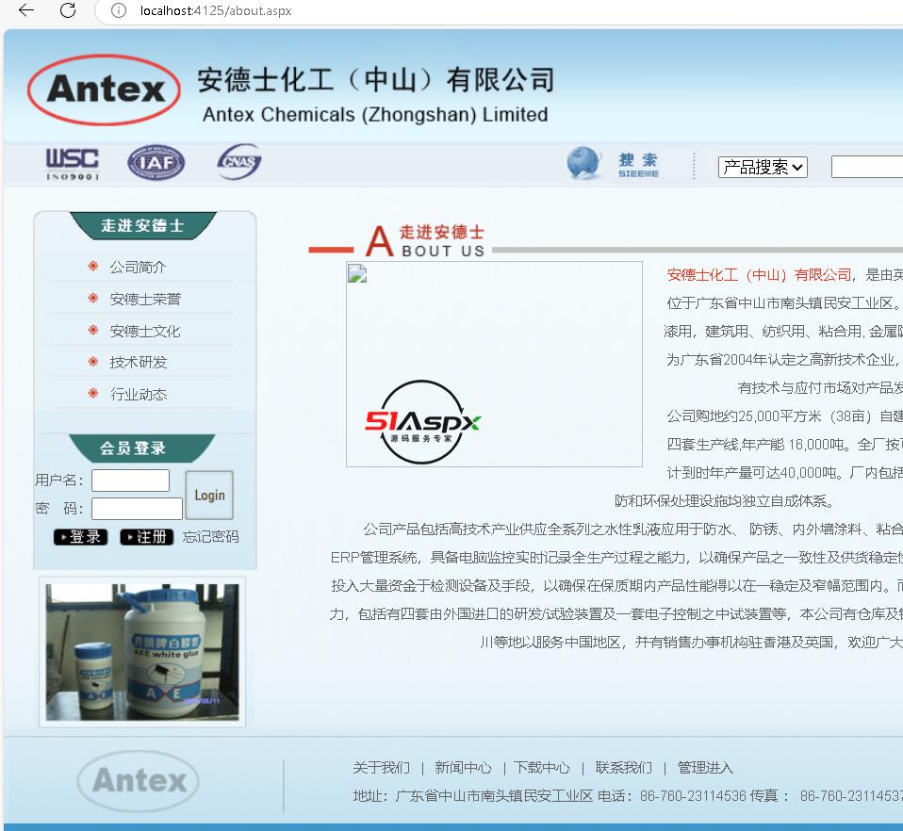This screenshot has height=831, width=903.
Task: Click footer link 下载中心
Action: coord(542,768)
